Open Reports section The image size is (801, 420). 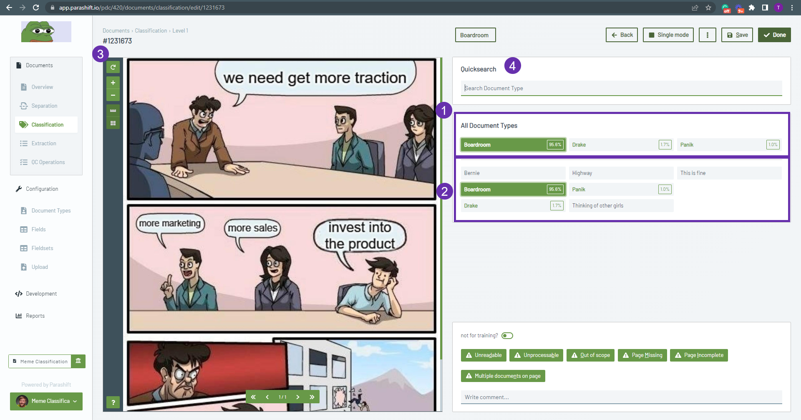click(35, 316)
